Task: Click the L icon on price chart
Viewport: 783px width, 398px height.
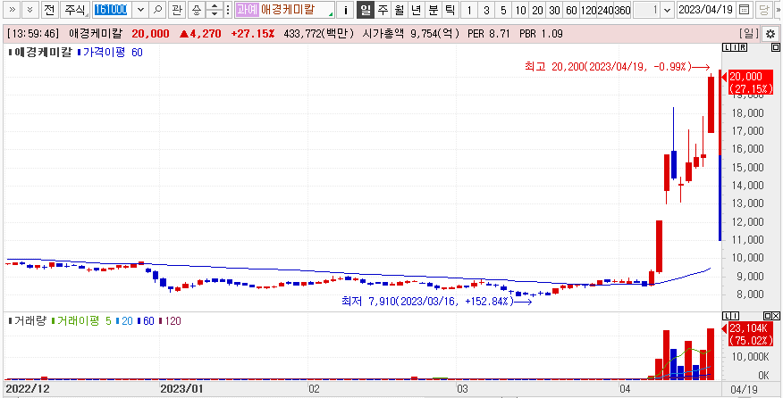Action: click(x=726, y=47)
